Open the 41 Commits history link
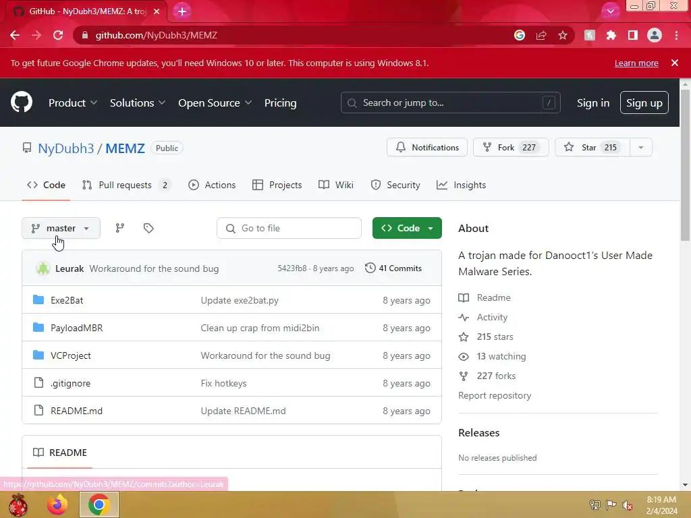Viewport: 691px width, 518px height. click(x=393, y=268)
